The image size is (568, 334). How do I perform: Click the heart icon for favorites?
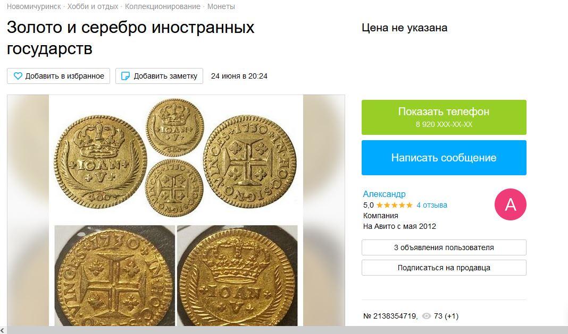pos(18,76)
